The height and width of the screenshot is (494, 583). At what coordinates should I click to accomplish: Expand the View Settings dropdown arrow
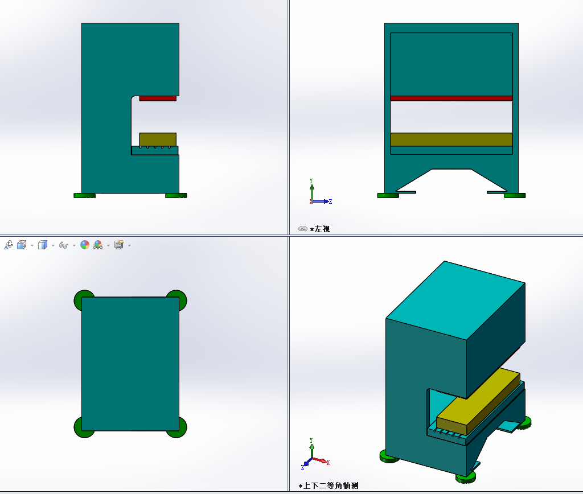[x=129, y=245]
